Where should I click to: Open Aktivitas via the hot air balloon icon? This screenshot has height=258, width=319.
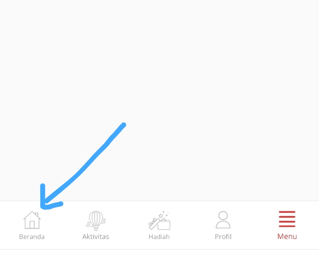pyautogui.click(x=96, y=221)
